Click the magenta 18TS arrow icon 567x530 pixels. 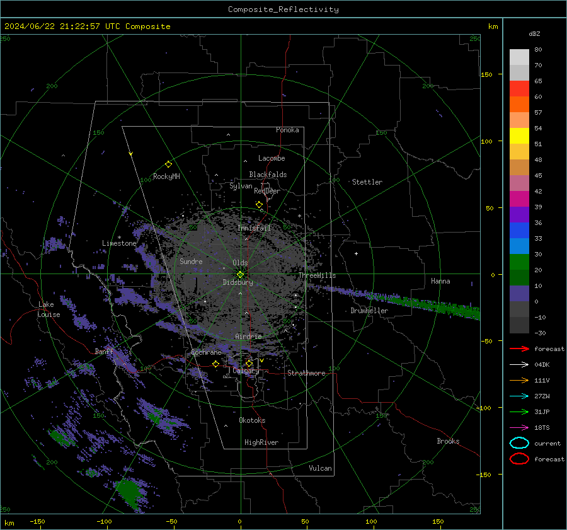(x=519, y=428)
